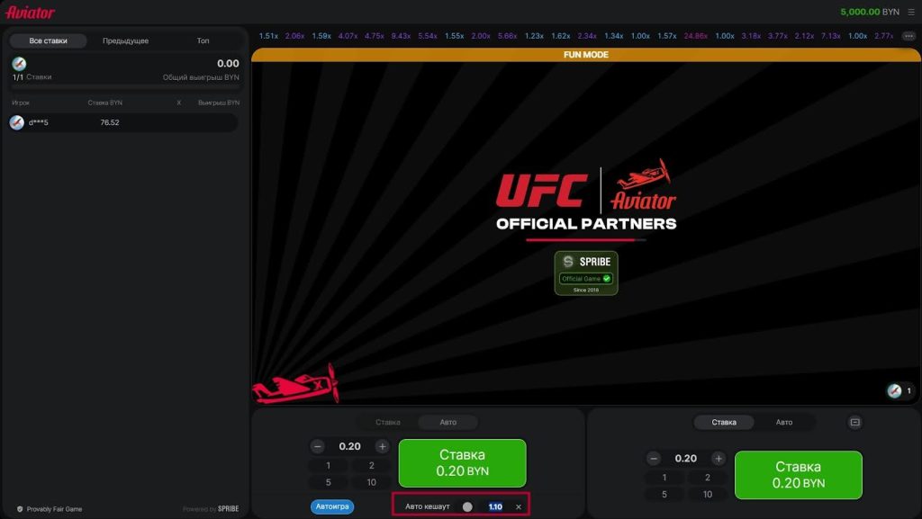922x519 pixels.
Task: Open the Предыдущее bets tab
Action: [x=125, y=40]
